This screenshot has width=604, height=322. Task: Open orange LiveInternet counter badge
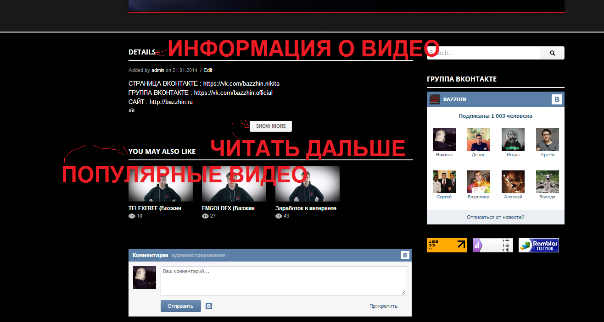point(447,245)
